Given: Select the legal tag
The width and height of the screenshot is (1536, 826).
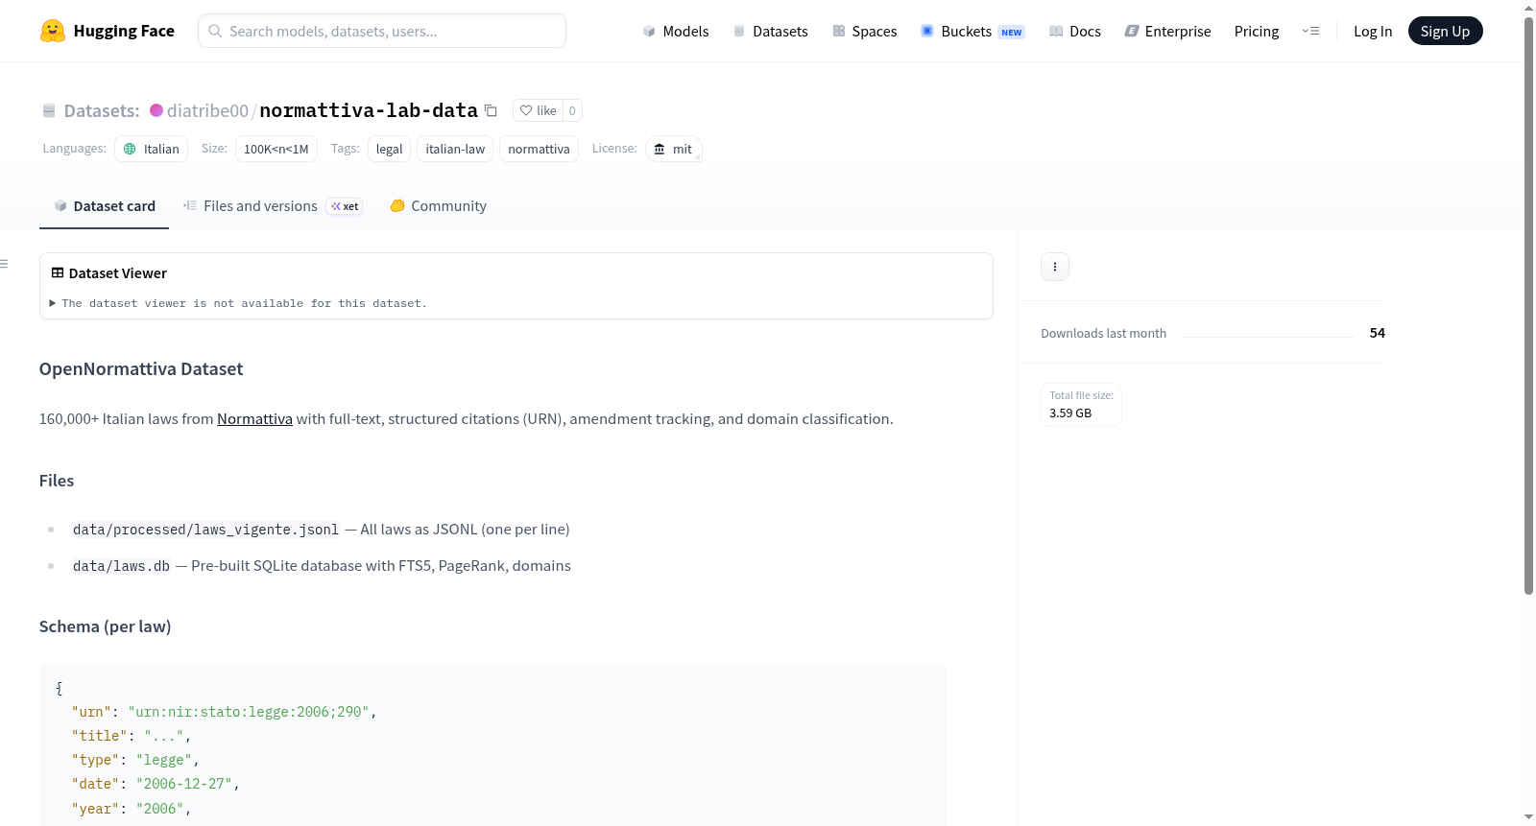Looking at the screenshot, I should (389, 149).
